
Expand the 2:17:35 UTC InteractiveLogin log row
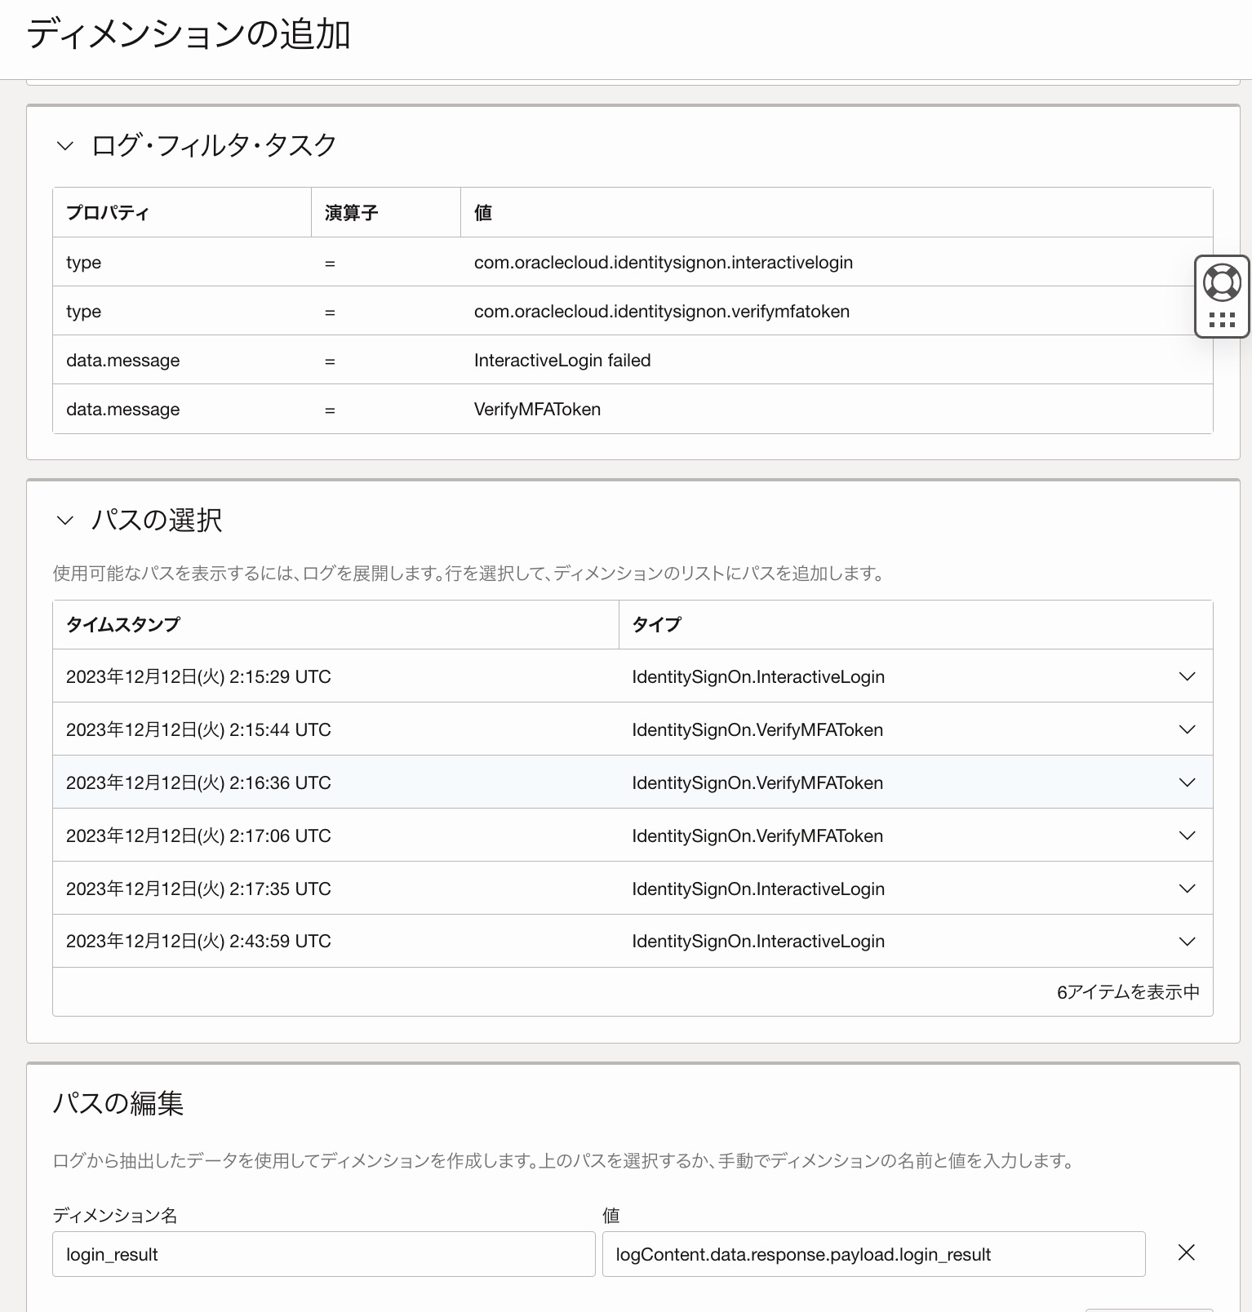(1187, 889)
